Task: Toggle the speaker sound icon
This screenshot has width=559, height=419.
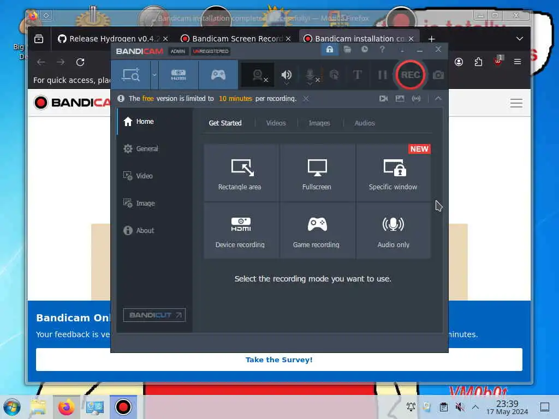Action: coord(286,75)
